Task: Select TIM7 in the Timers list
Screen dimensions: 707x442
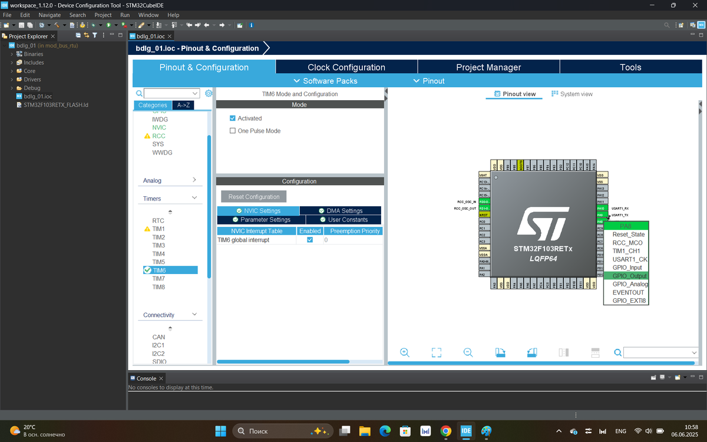Action: 158,279
